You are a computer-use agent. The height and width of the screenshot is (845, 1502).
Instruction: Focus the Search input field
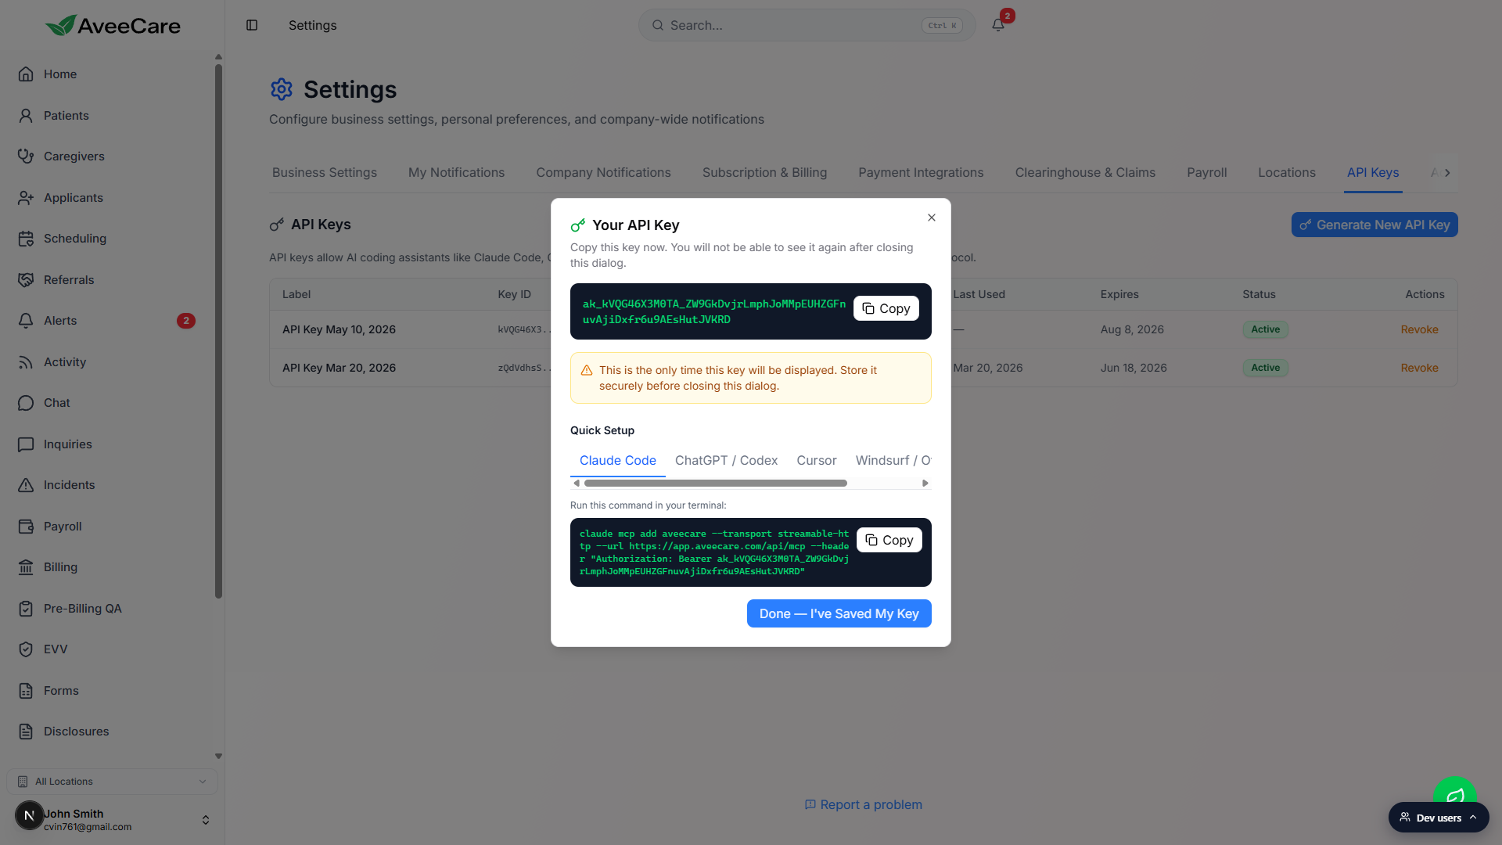tap(807, 25)
